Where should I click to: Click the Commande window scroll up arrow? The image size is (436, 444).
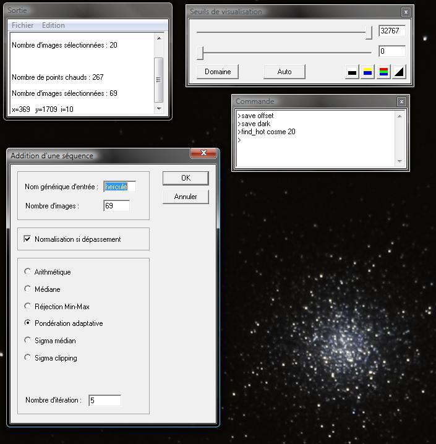coord(400,116)
